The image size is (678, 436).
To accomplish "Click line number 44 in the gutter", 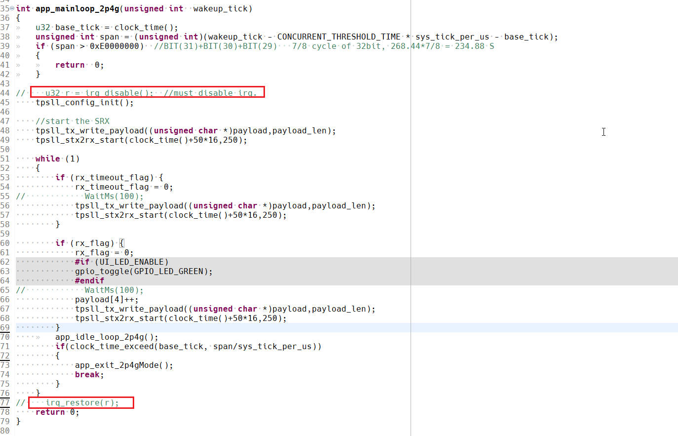I will point(5,93).
